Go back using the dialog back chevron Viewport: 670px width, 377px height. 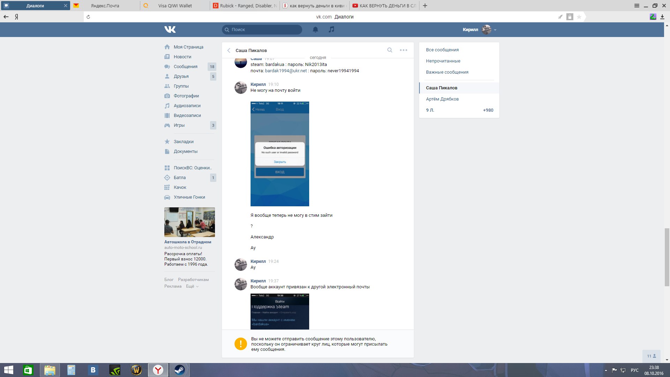[229, 50]
